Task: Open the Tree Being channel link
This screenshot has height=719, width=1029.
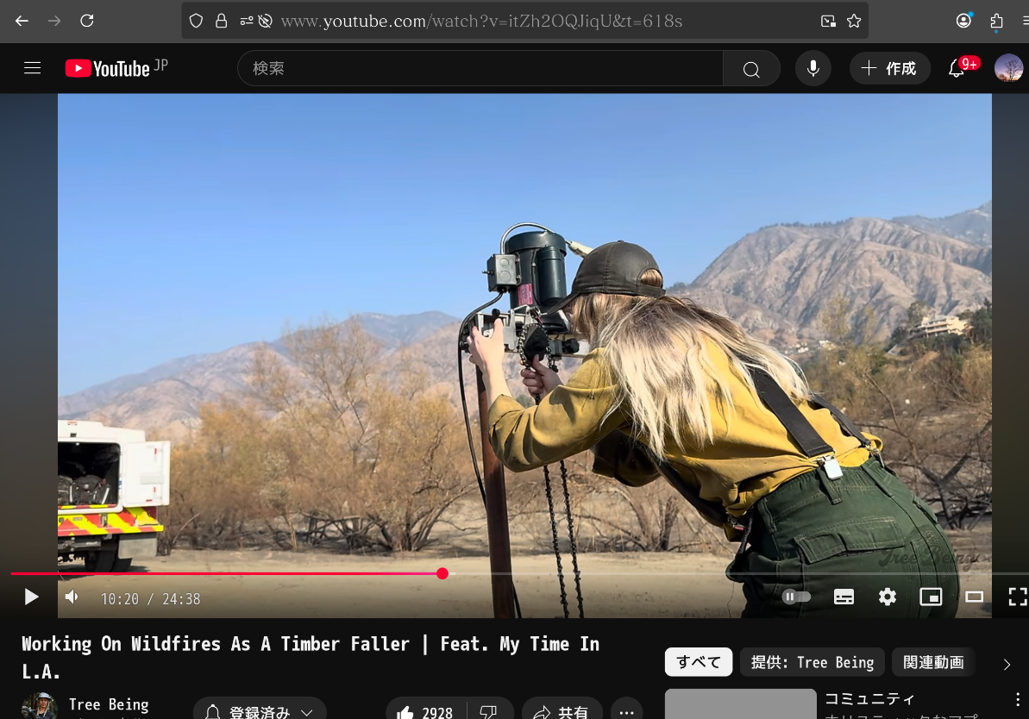Action: click(x=109, y=704)
